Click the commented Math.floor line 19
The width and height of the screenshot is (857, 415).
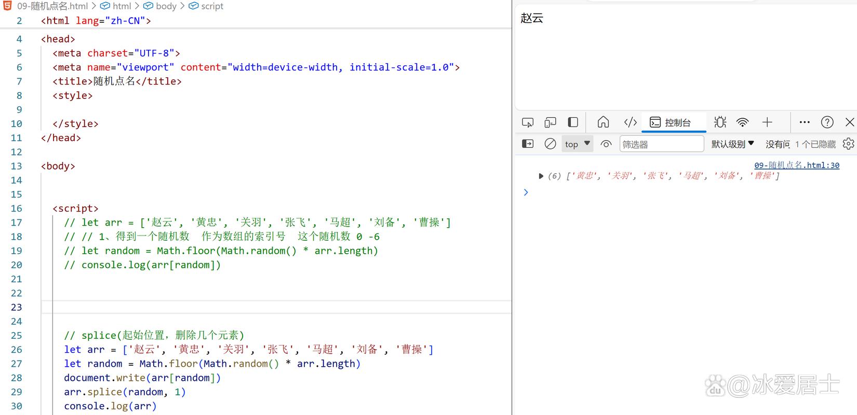point(221,251)
